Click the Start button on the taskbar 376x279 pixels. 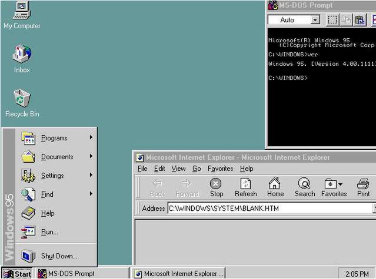click(x=17, y=274)
